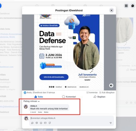Click the Komentari speech bubble button
The image size is (136, 131).
[x=69, y=97]
